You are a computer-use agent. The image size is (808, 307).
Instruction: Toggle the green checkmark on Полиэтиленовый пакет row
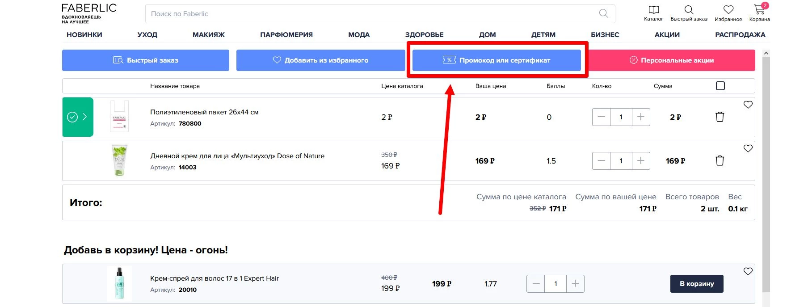click(72, 117)
